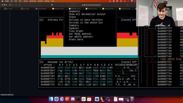Select 'Var READ address' entry

tap(80, 34)
